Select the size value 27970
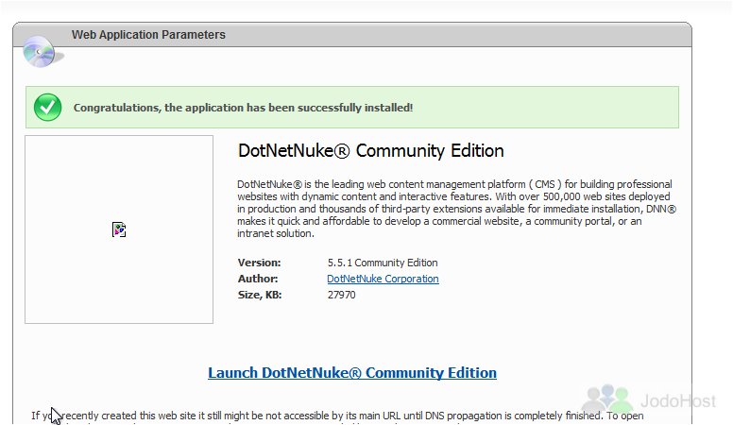Viewport: 733px width, 425px height. (x=341, y=295)
